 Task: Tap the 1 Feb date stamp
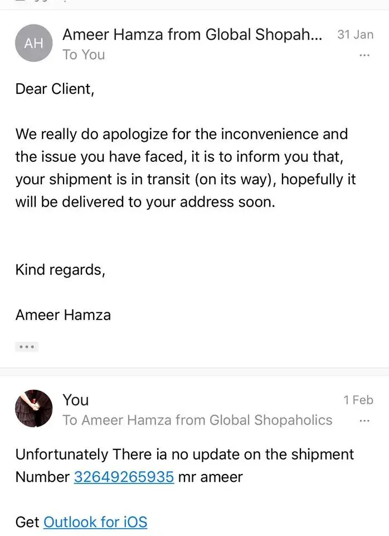(358, 400)
